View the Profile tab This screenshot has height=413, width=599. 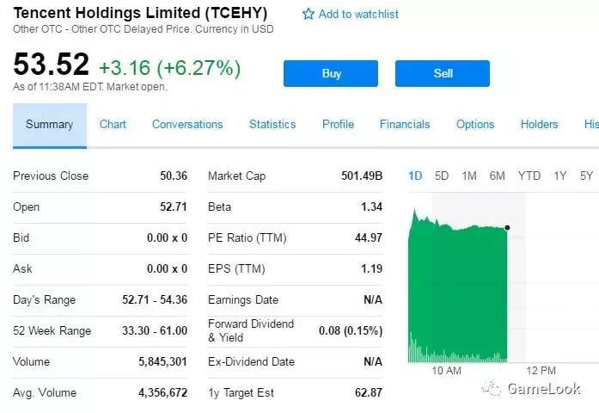click(338, 125)
